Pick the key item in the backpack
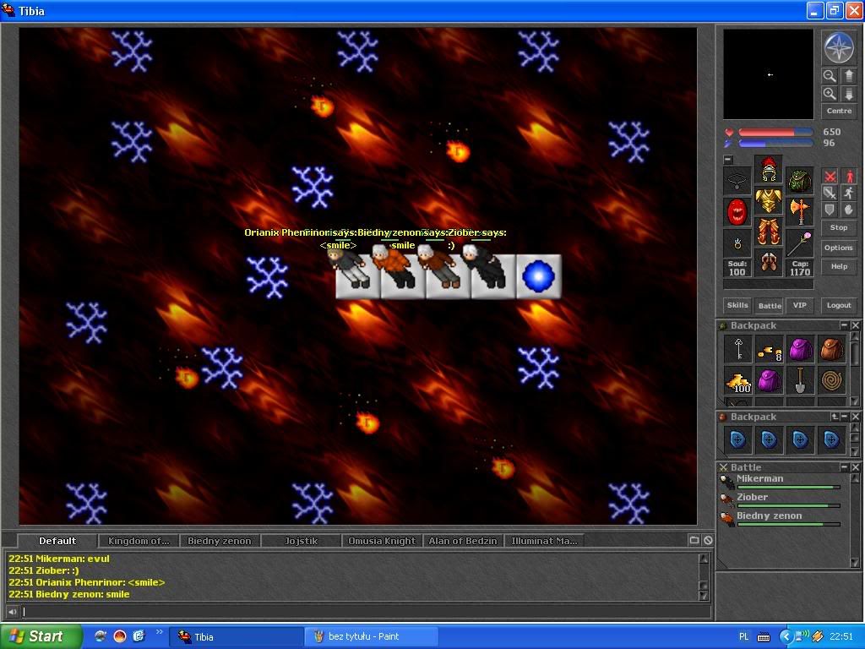Viewport: 865px width, 649px height. pyautogui.click(x=738, y=349)
